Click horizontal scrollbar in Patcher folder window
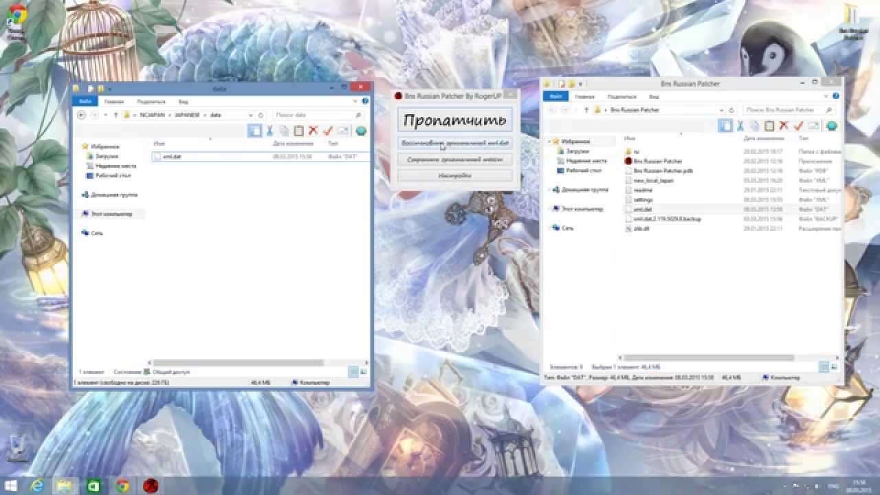The width and height of the screenshot is (880, 495). [709, 357]
